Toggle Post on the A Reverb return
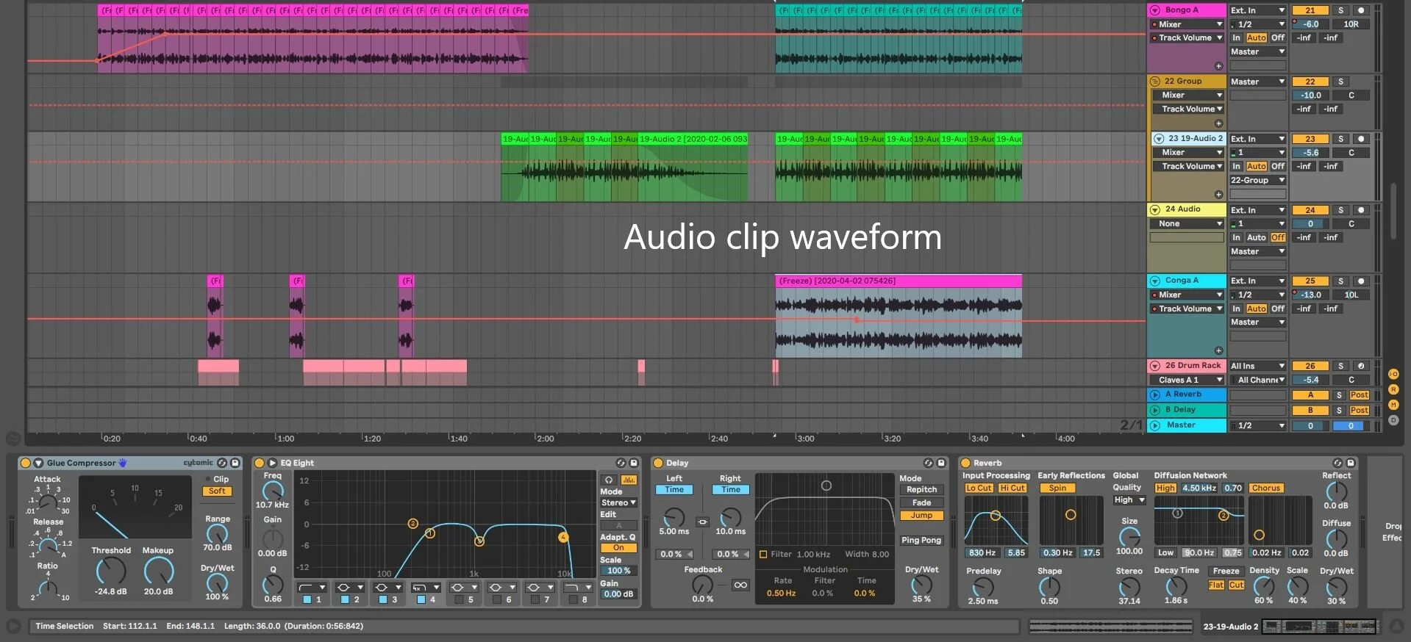Screen dimensions: 1411x642 1360,395
